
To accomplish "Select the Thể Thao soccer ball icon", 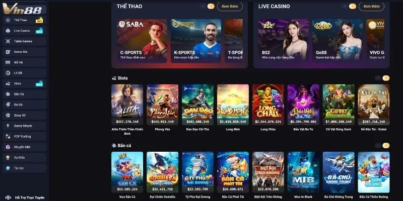I will 8,20.
